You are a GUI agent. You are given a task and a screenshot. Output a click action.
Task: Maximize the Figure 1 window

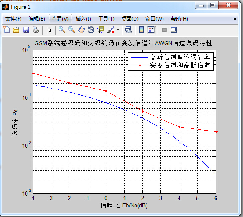[213, 5]
